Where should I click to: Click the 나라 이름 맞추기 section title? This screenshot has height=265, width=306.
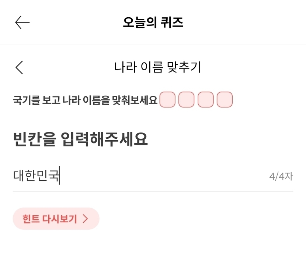point(157,67)
